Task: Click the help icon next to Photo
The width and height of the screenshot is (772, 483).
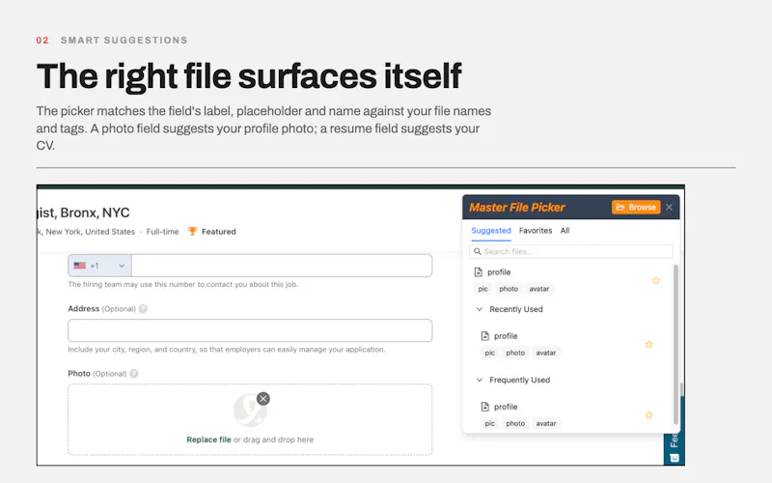Action: coord(134,374)
